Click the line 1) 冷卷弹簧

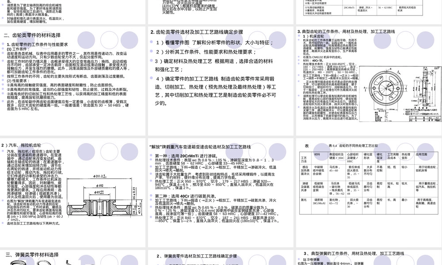pos(312,260)
